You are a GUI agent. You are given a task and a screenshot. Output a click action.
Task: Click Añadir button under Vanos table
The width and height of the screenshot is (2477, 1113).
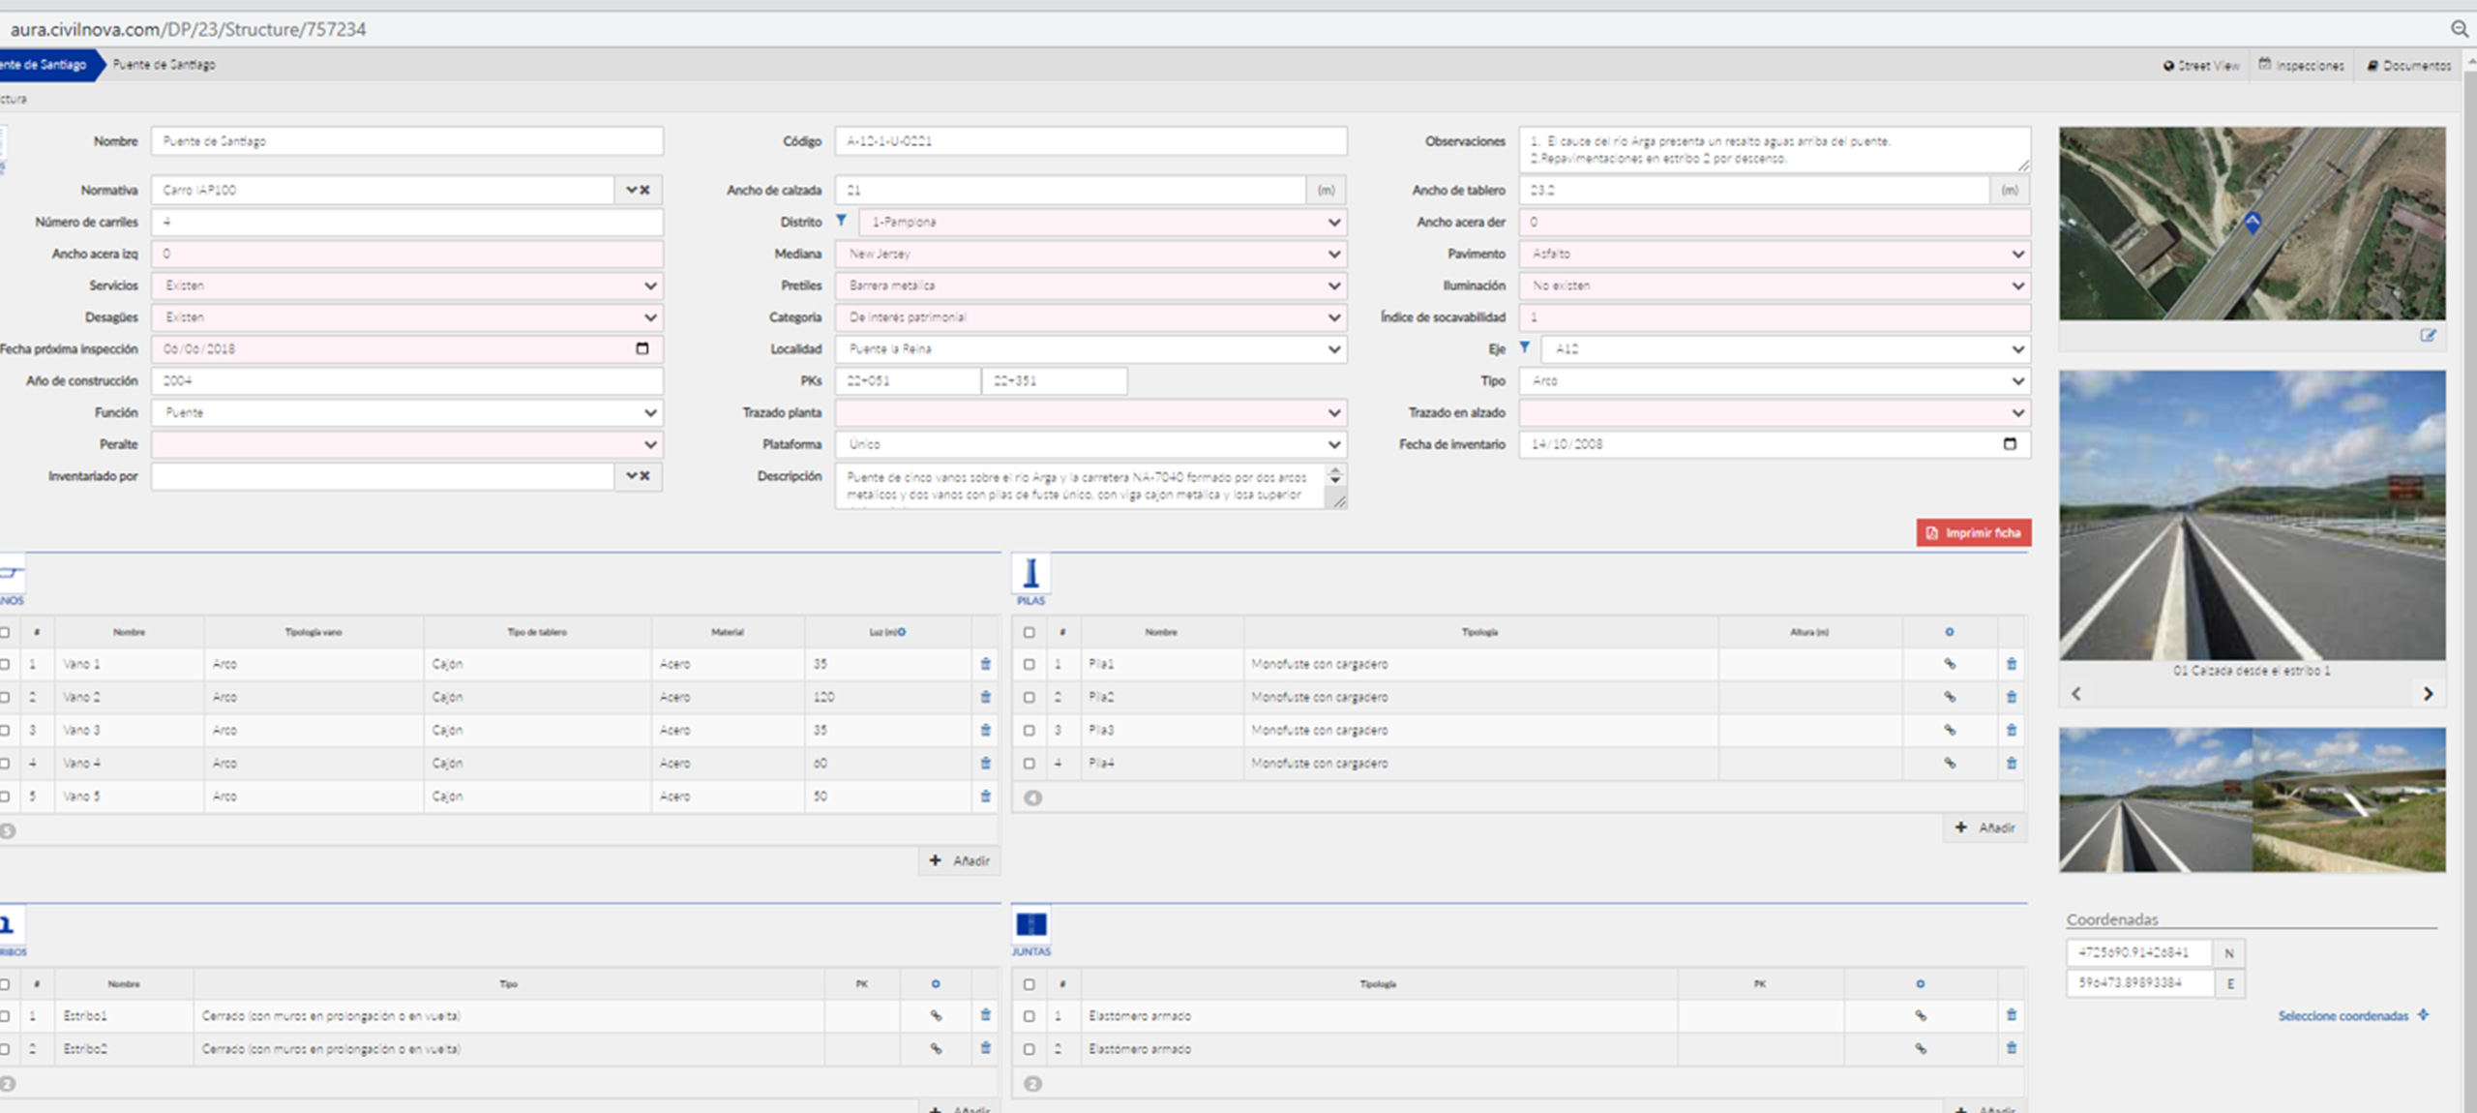click(959, 860)
